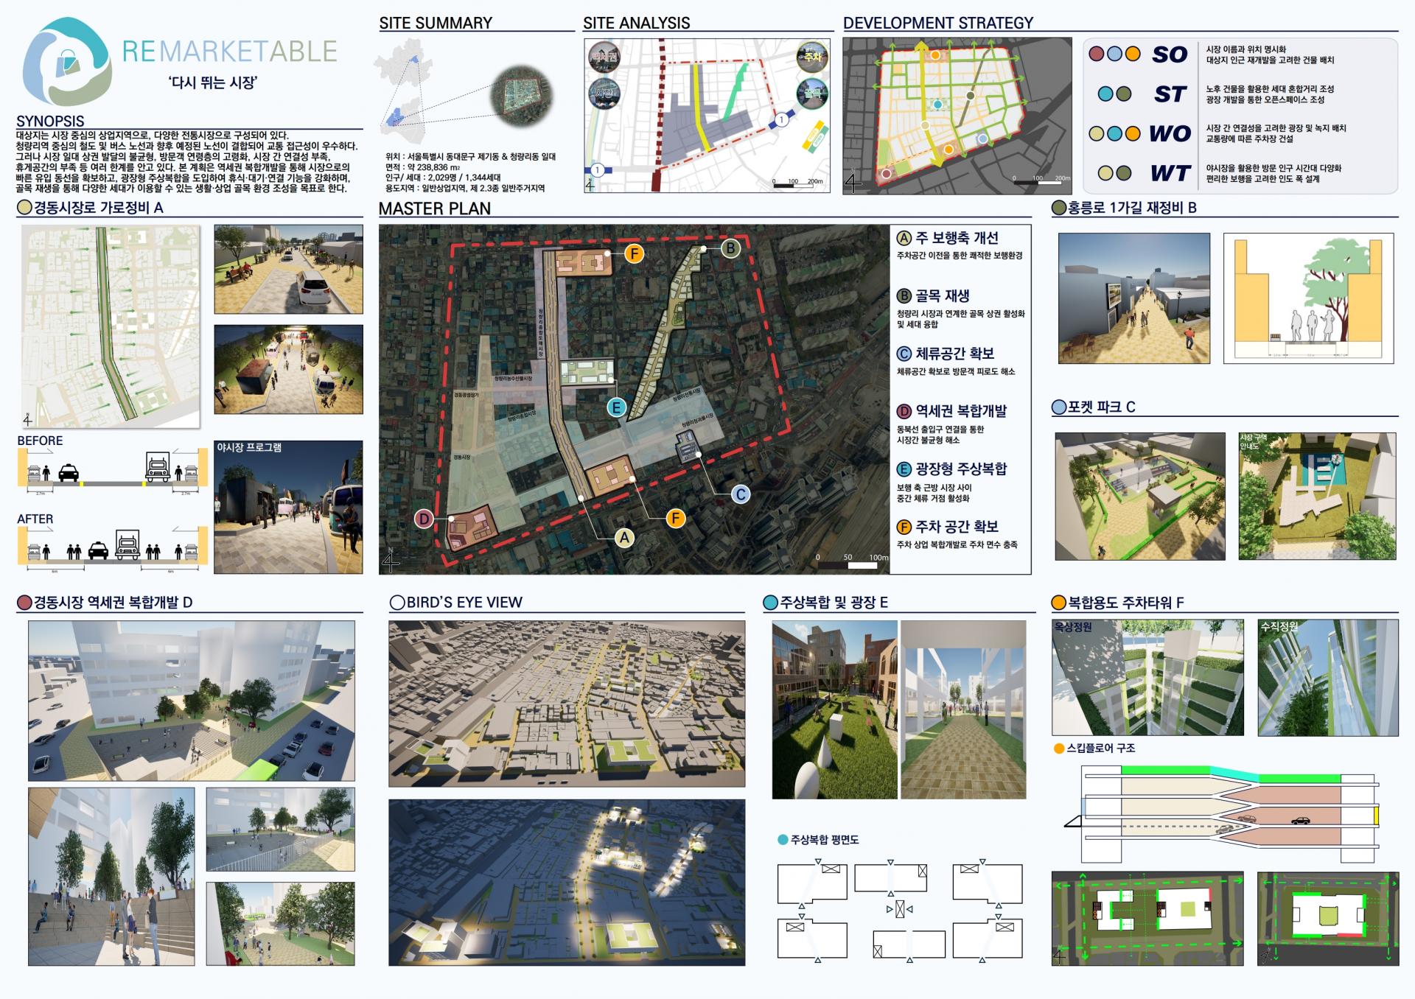This screenshot has height=999, width=1415.
Task: Click the legend B circle beside 골목 재생
Action: click(904, 296)
